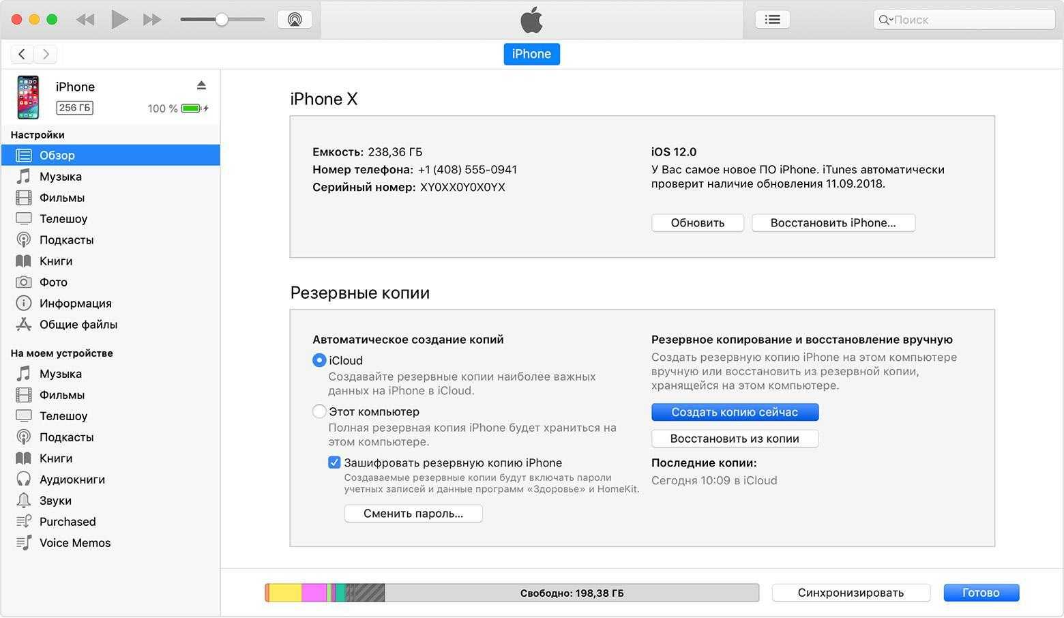This screenshot has width=1064, height=618.
Task: Select the iCloud backup radio button
Action: pyautogui.click(x=319, y=360)
